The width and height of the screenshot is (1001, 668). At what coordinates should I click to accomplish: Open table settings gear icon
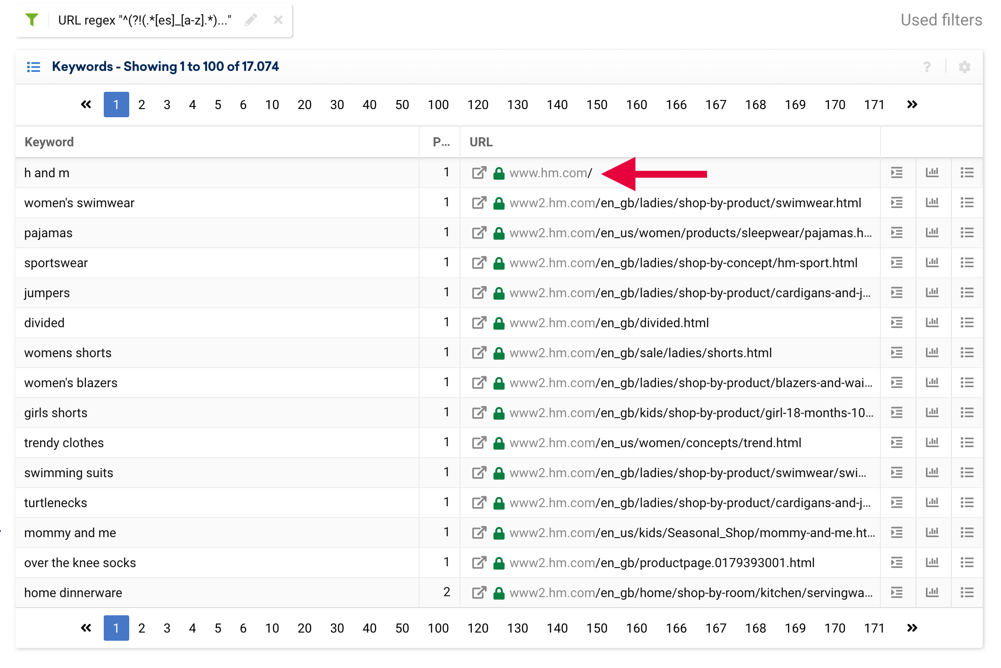pyautogui.click(x=965, y=67)
